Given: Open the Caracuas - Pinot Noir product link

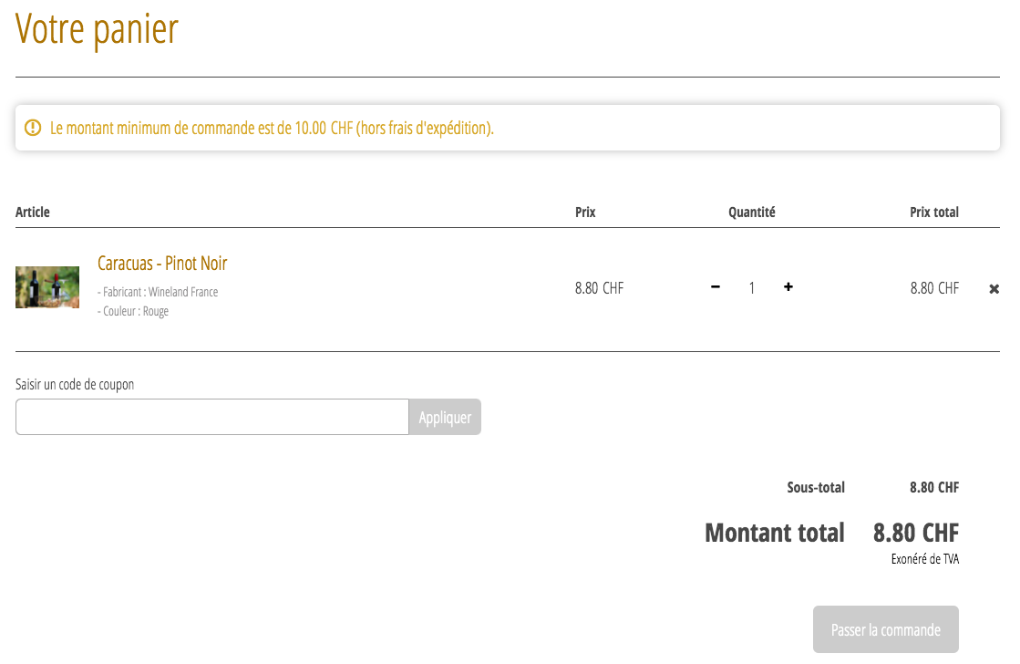Looking at the screenshot, I should [x=162, y=263].
